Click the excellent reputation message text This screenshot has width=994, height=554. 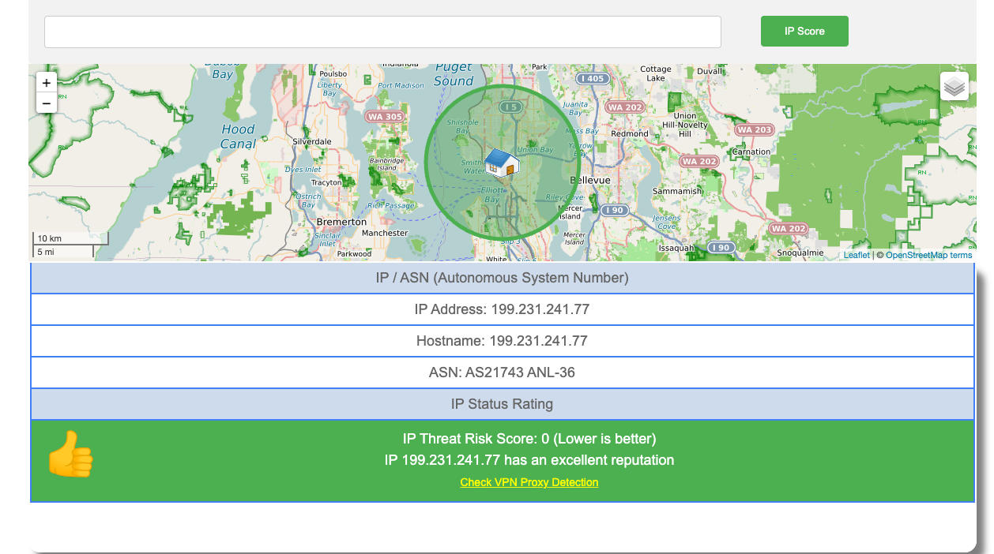click(x=529, y=460)
